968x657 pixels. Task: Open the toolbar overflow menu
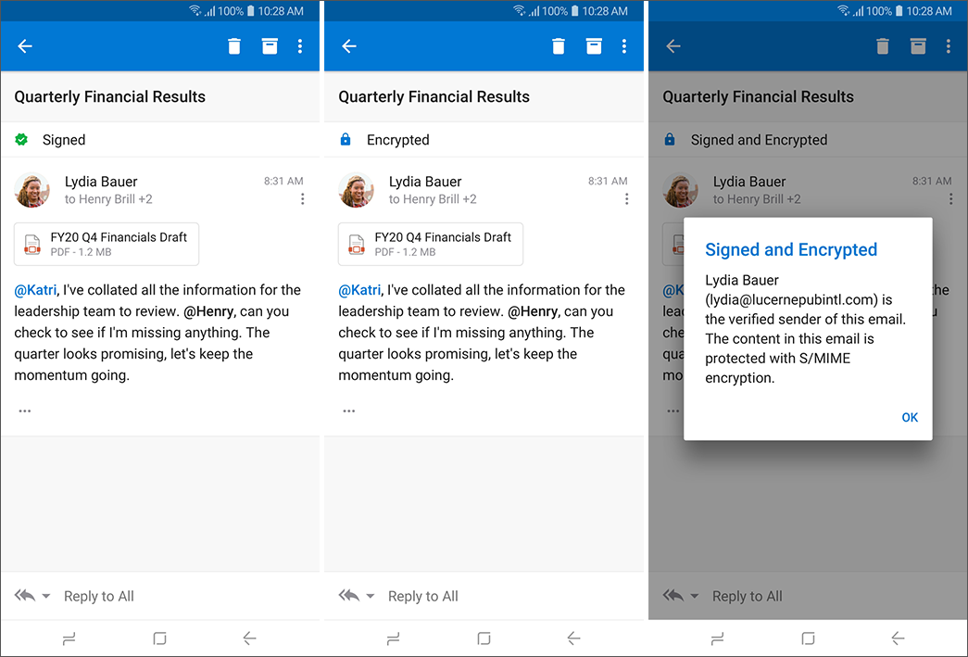coord(300,45)
